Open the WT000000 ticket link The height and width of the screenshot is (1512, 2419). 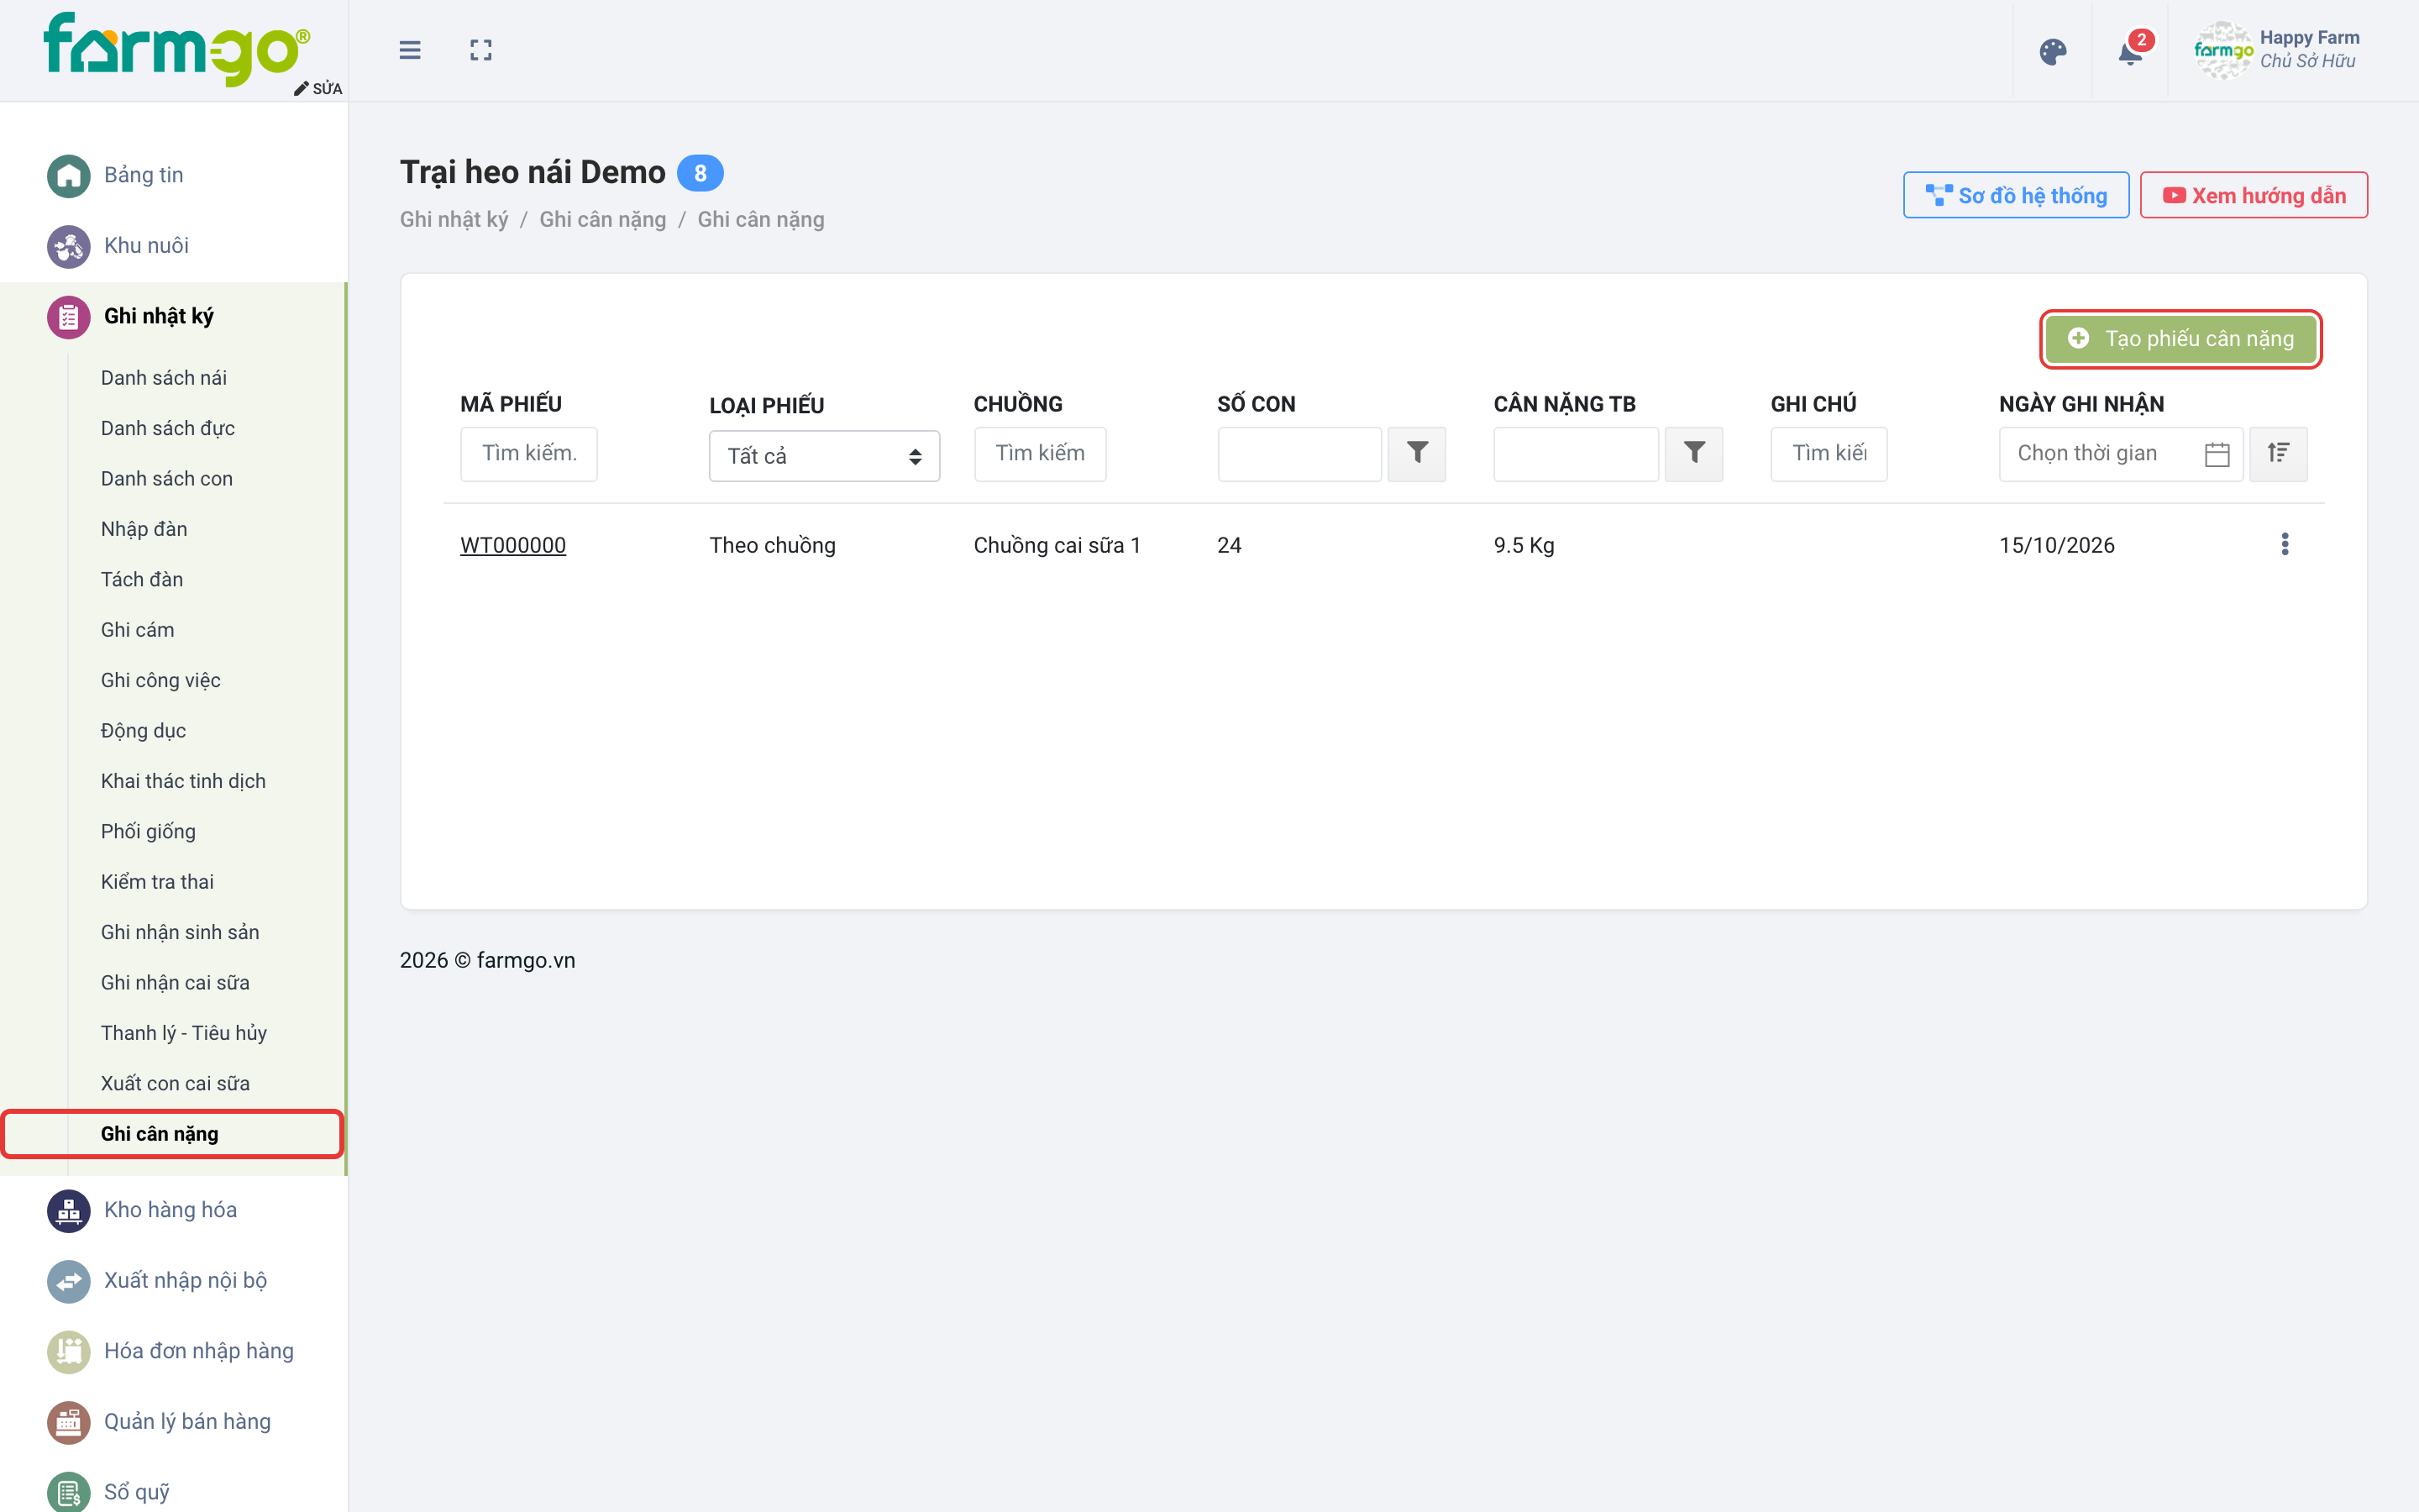tap(513, 545)
